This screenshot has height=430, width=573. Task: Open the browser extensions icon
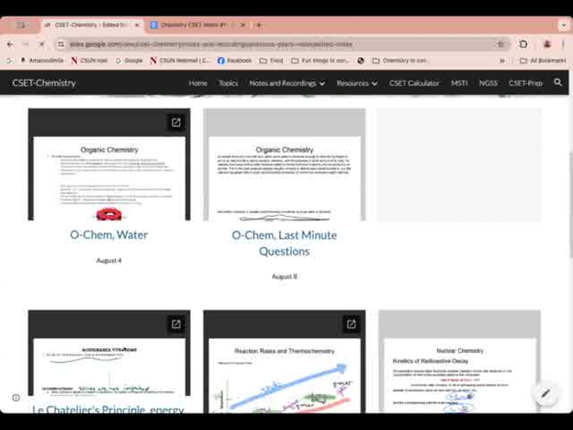point(523,44)
